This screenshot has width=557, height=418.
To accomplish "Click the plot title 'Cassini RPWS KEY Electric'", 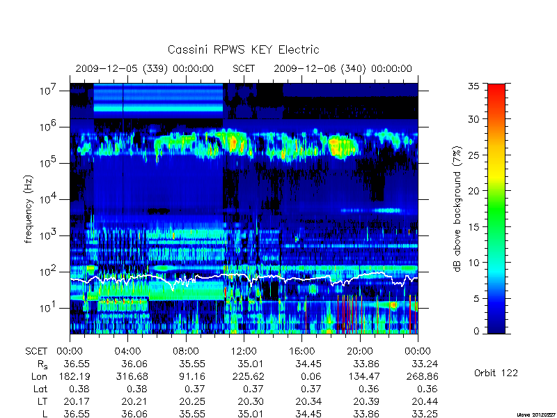I will (x=243, y=49).
